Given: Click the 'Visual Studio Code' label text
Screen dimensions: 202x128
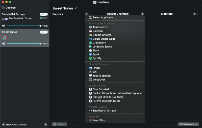Looking at the screenshot, I should click(104, 39).
